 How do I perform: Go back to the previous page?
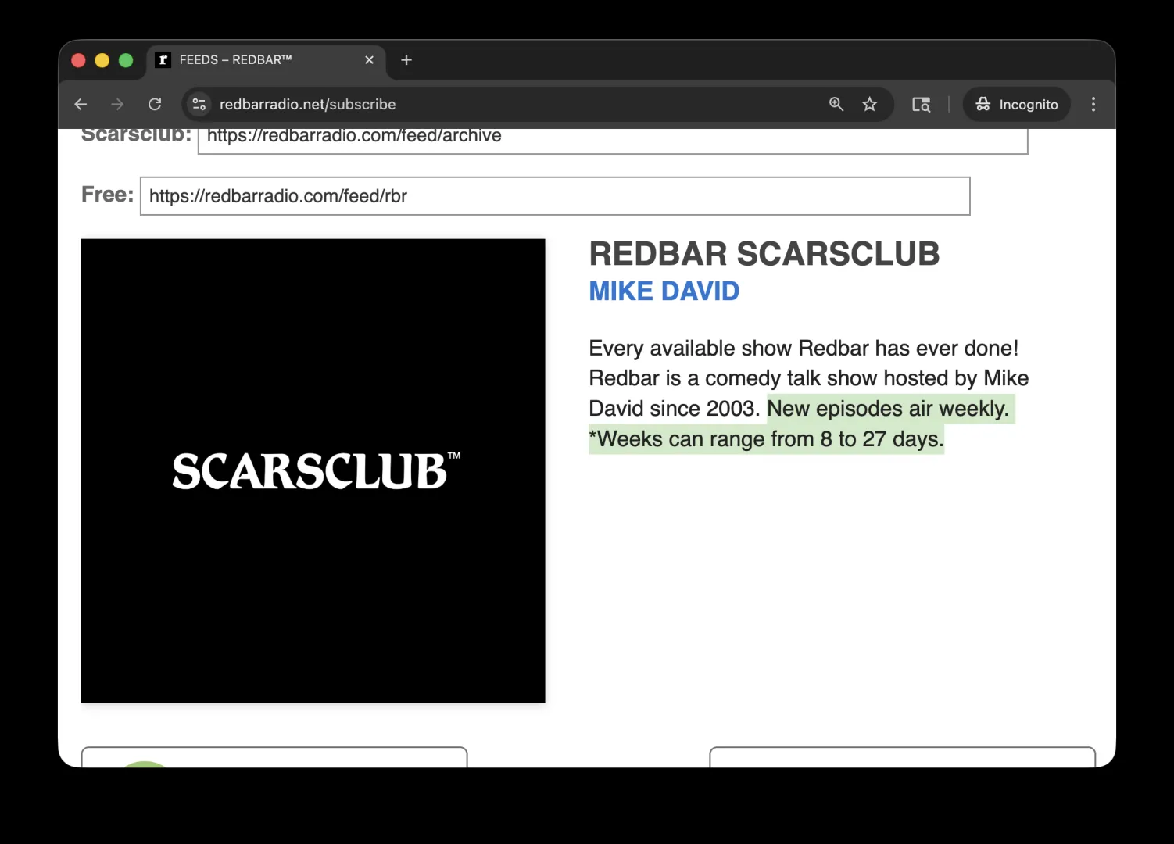tap(81, 105)
